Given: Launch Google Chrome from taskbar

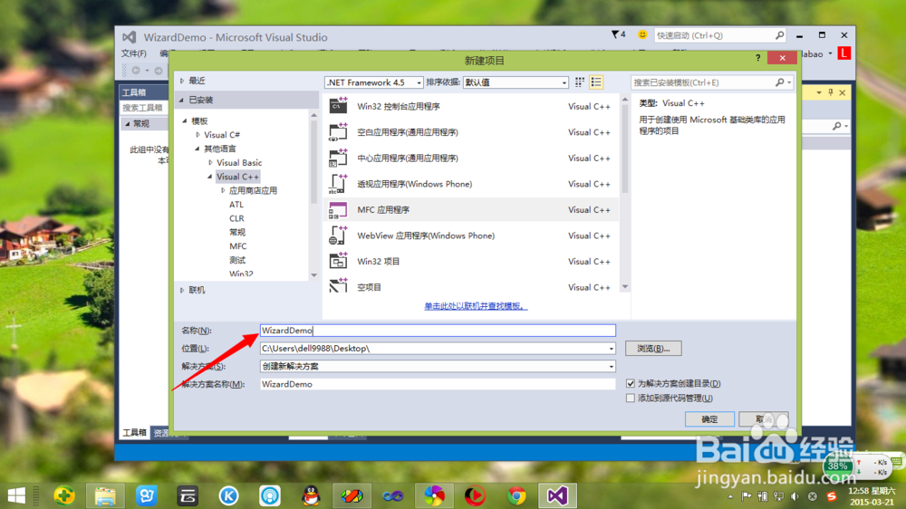Looking at the screenshot, I should point(516,495).
